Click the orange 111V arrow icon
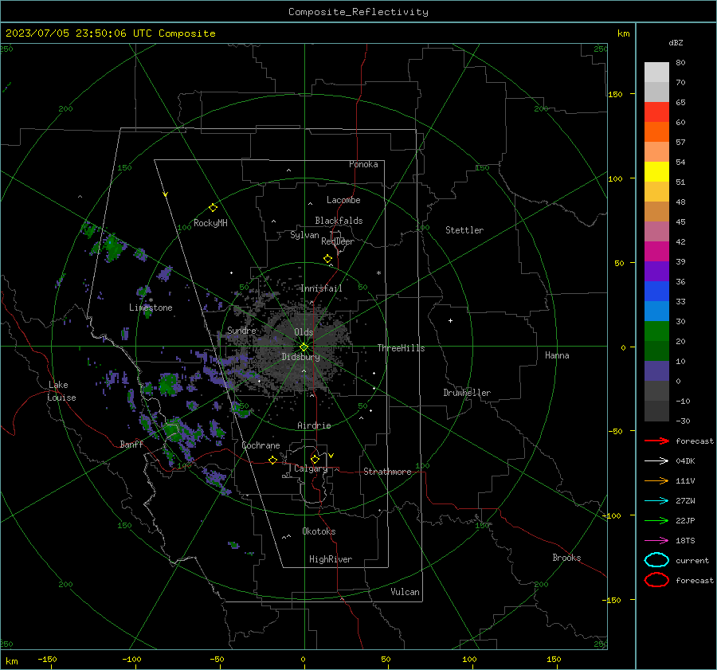Image resolution: width=717 pixels, height=670 pixels. click(656, 480)
